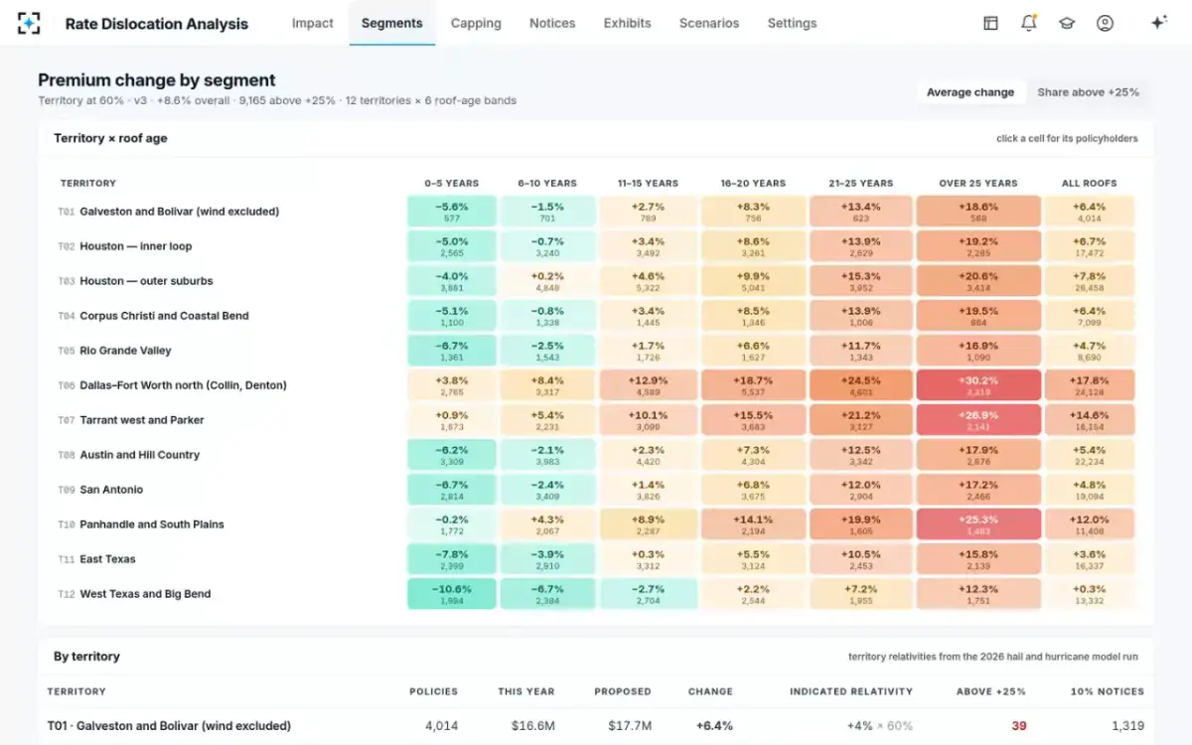1192x745 pixels.
Task: Click T08 Austin and Hill Country label
Action: click(x=129, y=455)
